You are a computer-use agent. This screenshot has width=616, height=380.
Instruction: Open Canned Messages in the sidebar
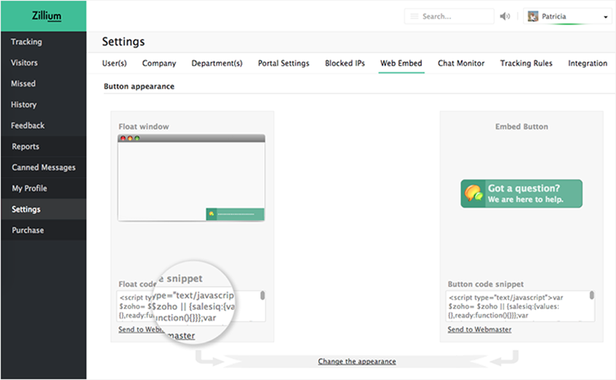click(x=43, y=168)
